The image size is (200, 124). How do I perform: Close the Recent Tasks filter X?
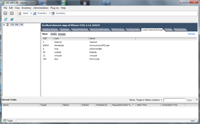pyautogui.click(x=197, y=100)
